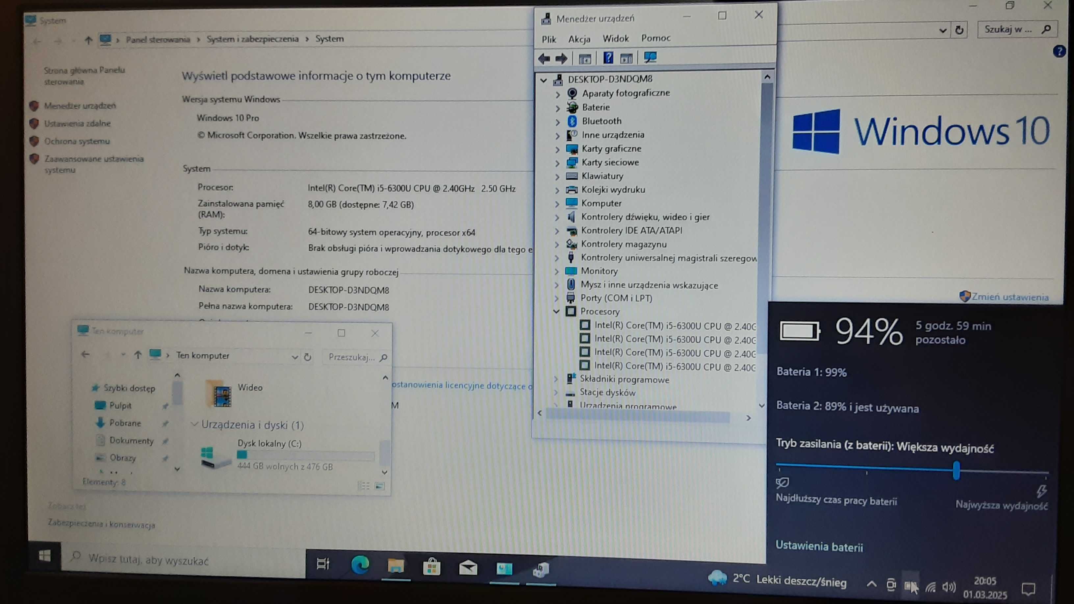Screen dimensions: 1074x604
Task: Show hidden system tray icons chevron
Action: [871, 584]
